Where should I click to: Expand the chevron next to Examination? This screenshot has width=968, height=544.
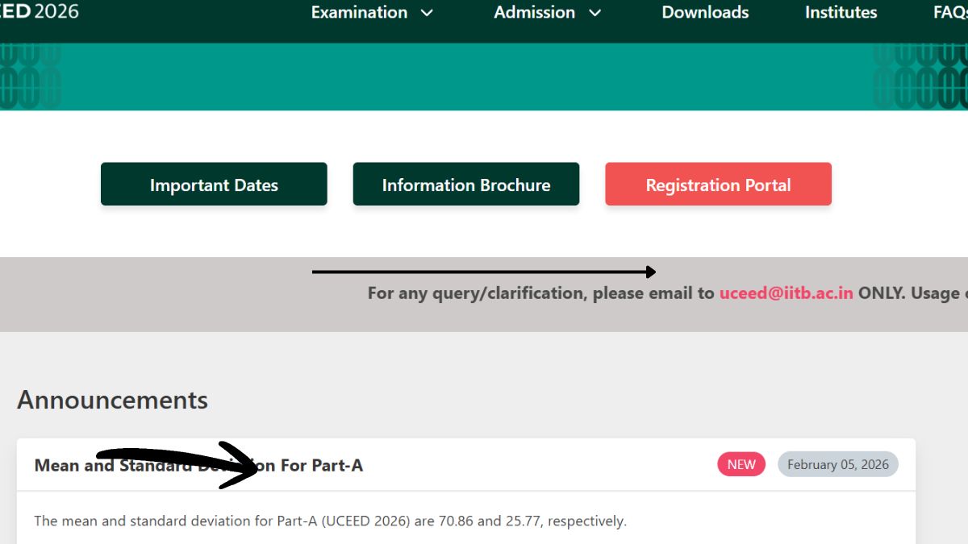pyautogui.click(x=428, y=13)
